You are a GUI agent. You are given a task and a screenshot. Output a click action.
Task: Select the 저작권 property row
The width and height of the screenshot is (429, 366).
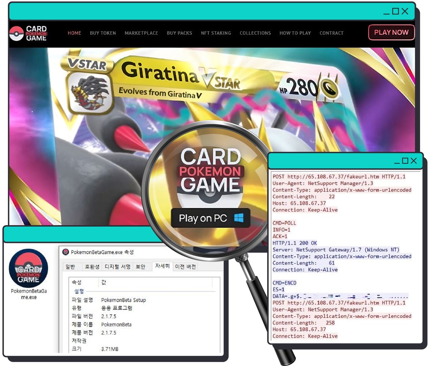143,341
